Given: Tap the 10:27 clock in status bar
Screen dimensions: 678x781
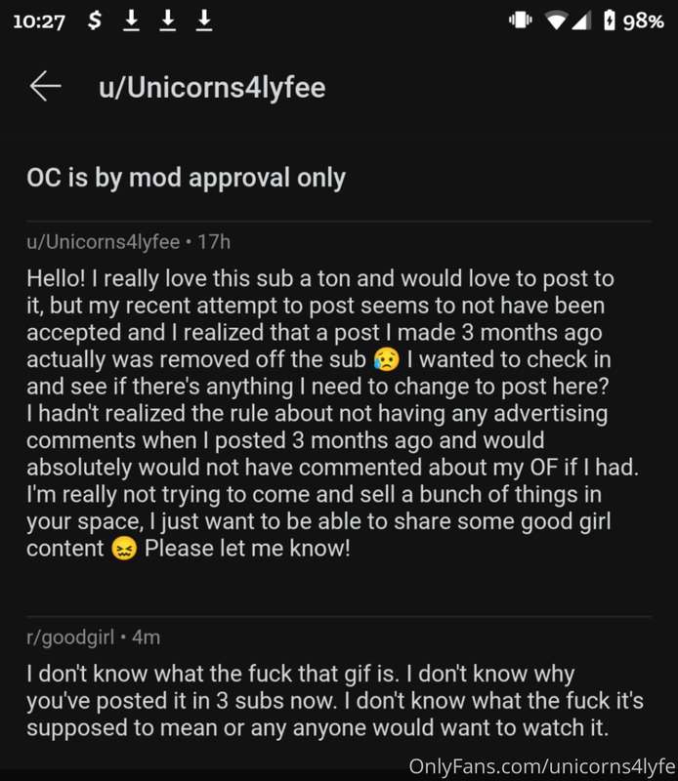Looking at the screenshot, I should (x=39, y=21).
